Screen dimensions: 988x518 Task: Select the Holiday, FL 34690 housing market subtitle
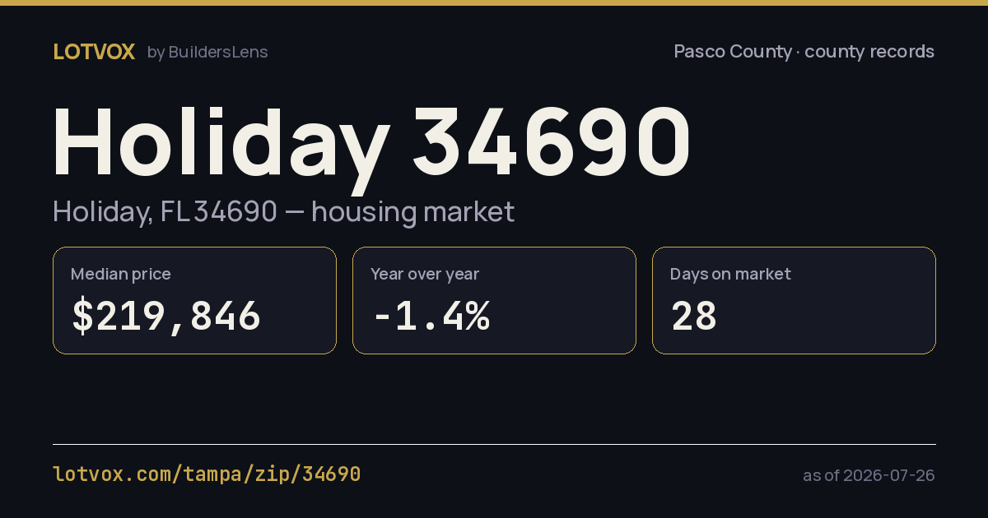point(283,212)
